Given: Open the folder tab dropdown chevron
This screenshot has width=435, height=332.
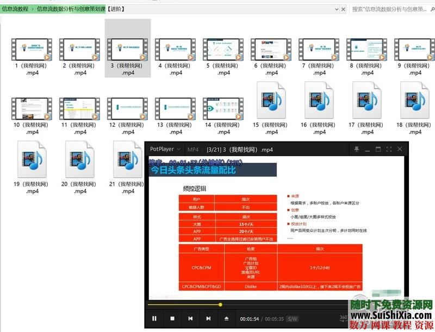Looking at the screenshot, I should click(335, 9).
